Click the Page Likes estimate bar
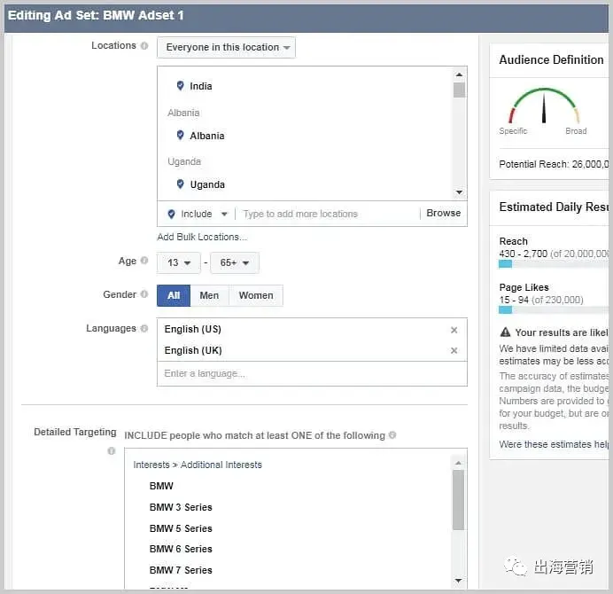This screenshot has width=613, height=594. click(x=553, y=310)
